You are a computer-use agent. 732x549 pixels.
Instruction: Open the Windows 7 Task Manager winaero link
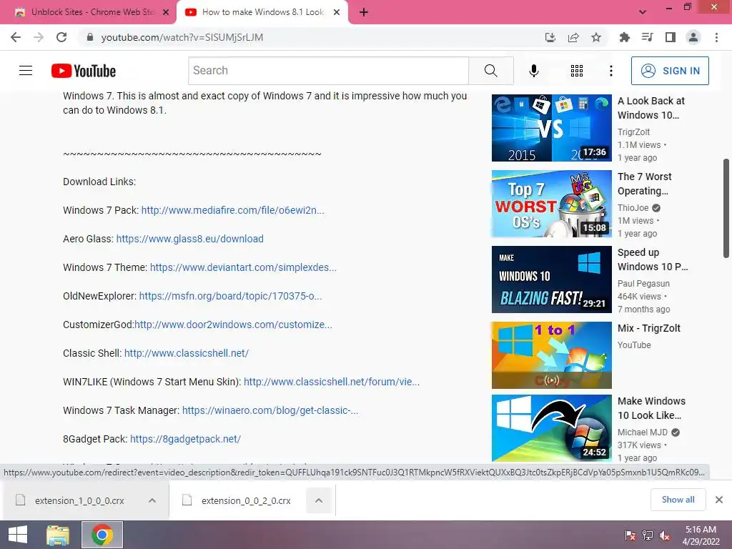pos(270,410)
